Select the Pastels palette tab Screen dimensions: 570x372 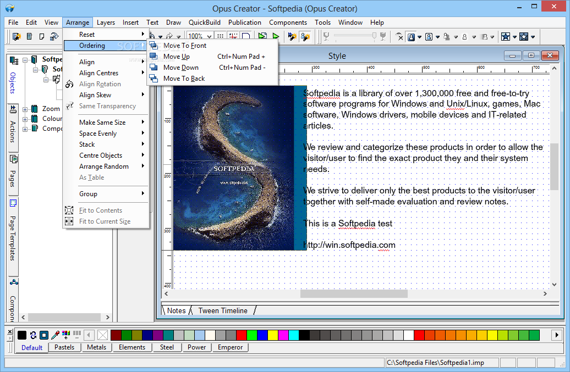point(64,347)
